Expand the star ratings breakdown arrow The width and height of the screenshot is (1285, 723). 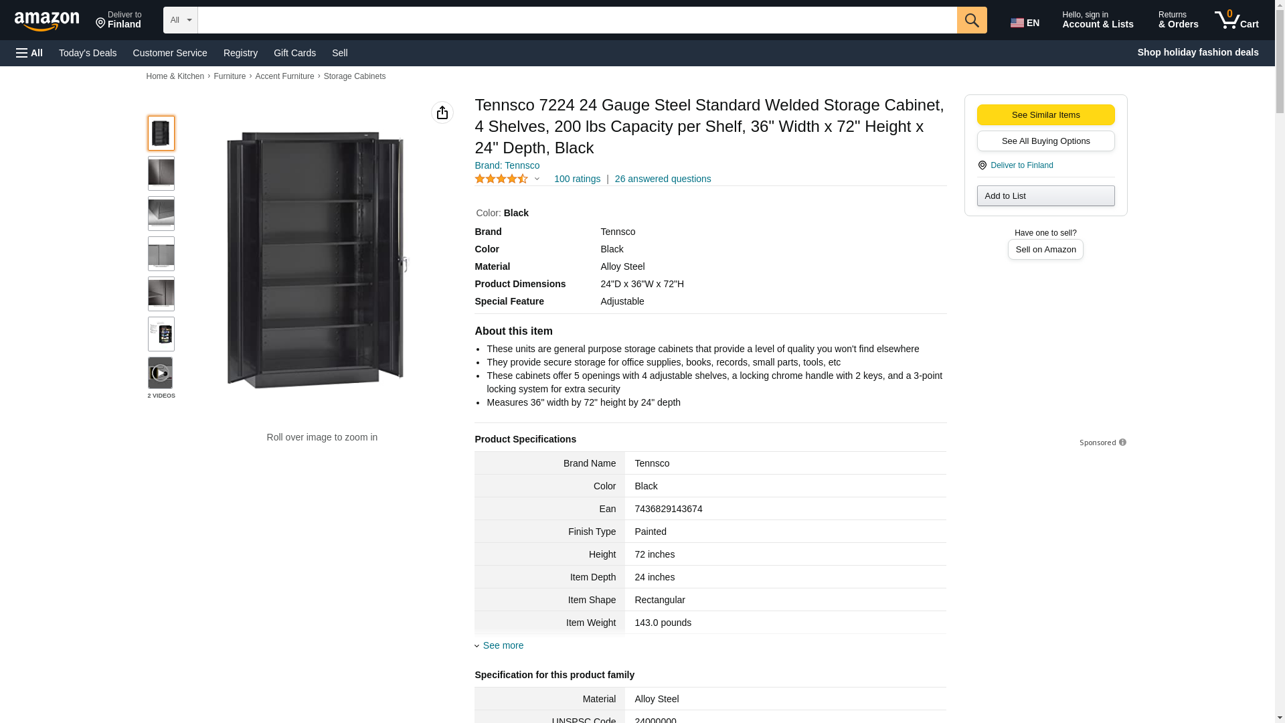pyautogui.click(x=537, y=179)
